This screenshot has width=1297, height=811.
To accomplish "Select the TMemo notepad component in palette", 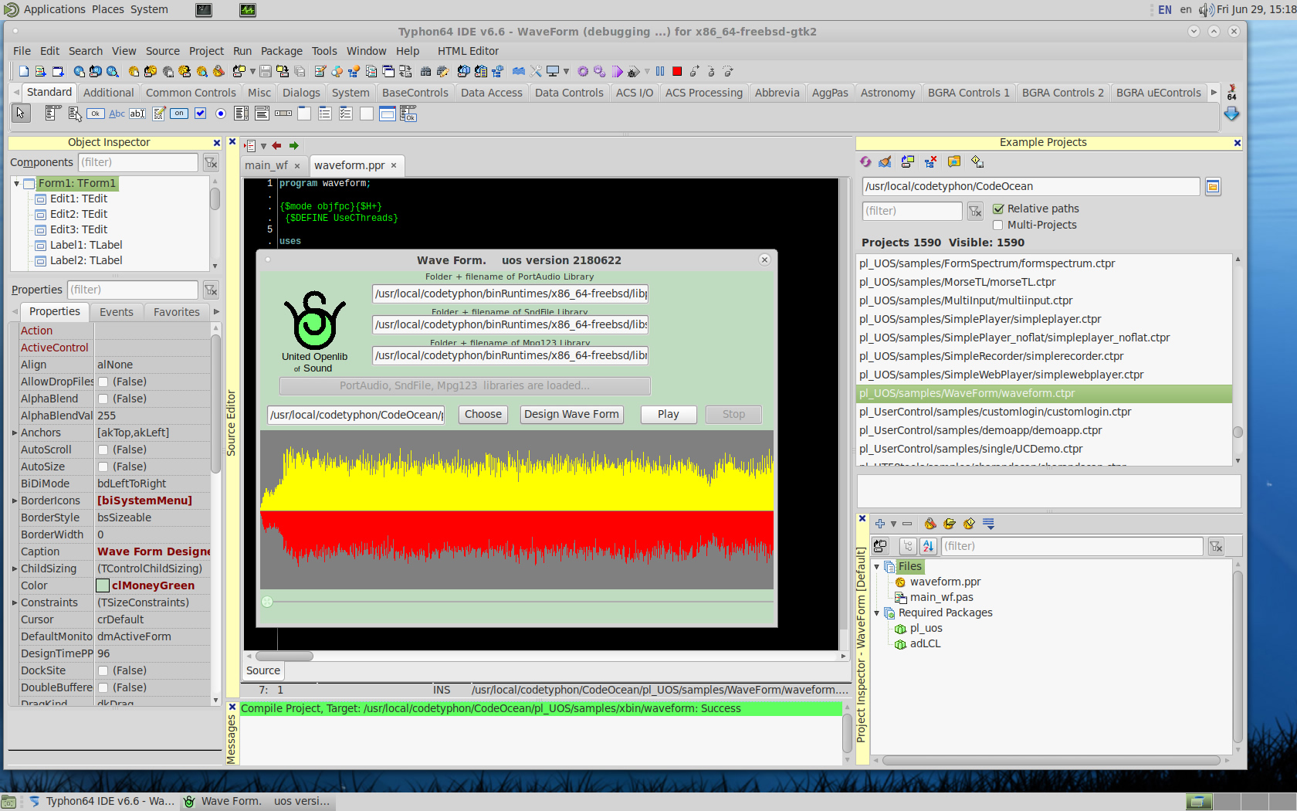I will (158, 114).
